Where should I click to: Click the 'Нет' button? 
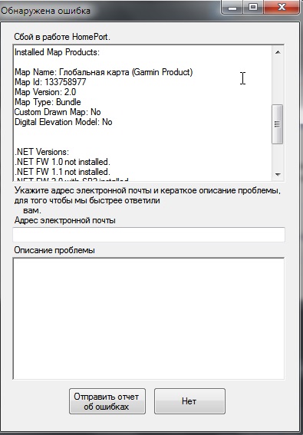pyautogui.click(x=189, y=401)
